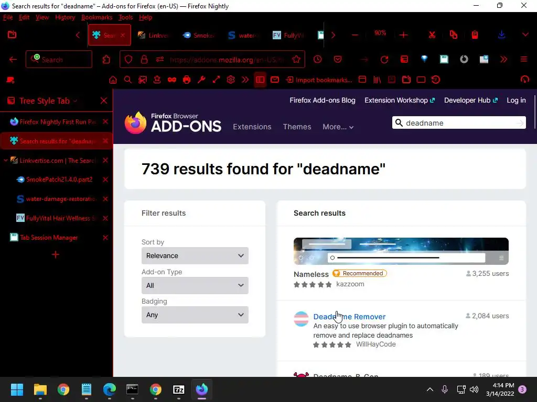
Task: Close the Tab Session Manager sidebar tab
Action: [105, 238]
